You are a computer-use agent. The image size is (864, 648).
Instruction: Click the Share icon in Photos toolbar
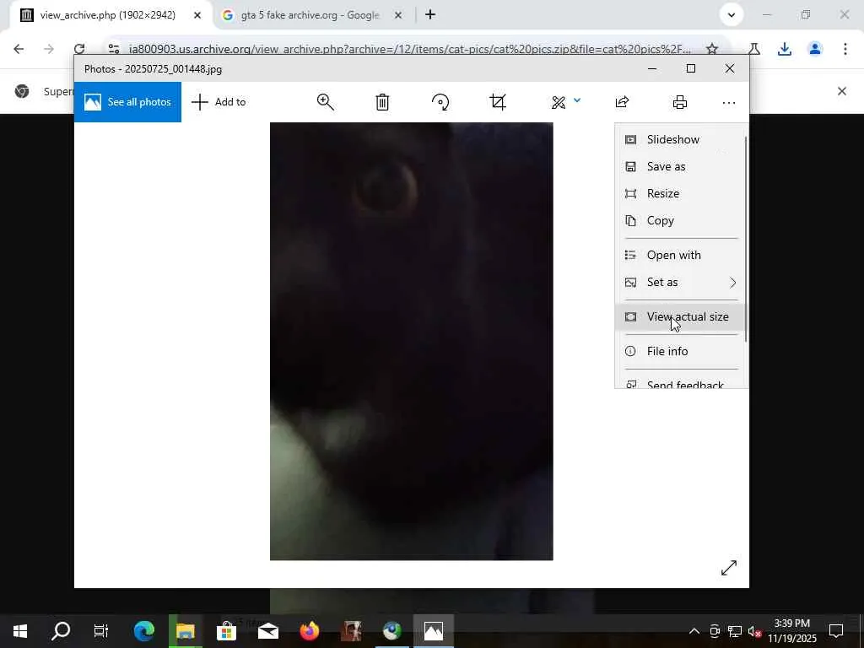click(x=622, y=102)
